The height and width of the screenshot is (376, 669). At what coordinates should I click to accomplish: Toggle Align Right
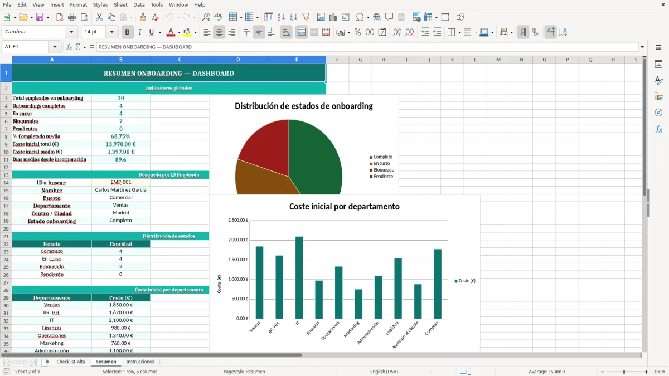point(231,32)
